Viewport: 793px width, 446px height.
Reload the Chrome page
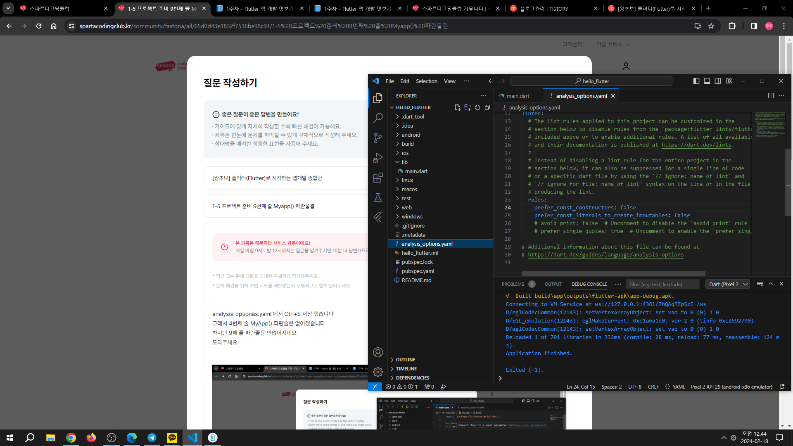39,26
